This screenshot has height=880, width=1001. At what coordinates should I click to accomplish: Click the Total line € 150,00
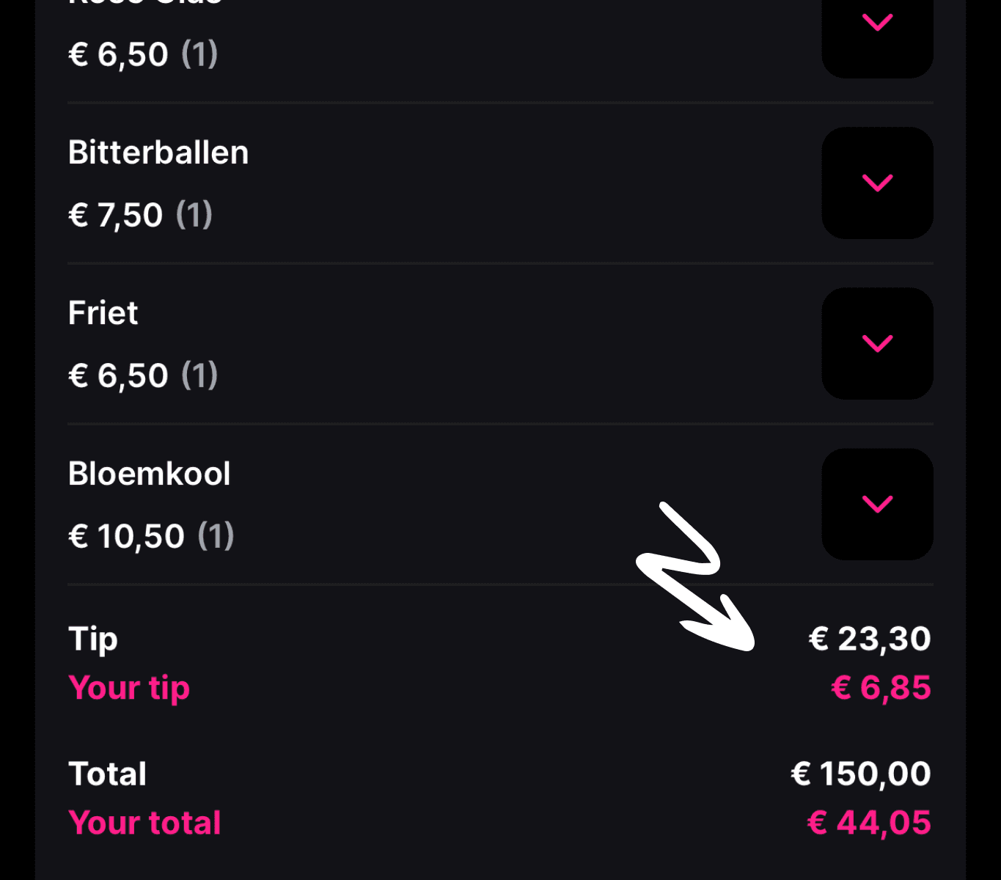click(x=860, y=773)
